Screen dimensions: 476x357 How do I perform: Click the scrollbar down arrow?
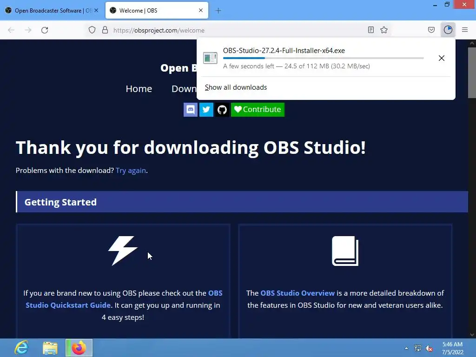point(472,335)
